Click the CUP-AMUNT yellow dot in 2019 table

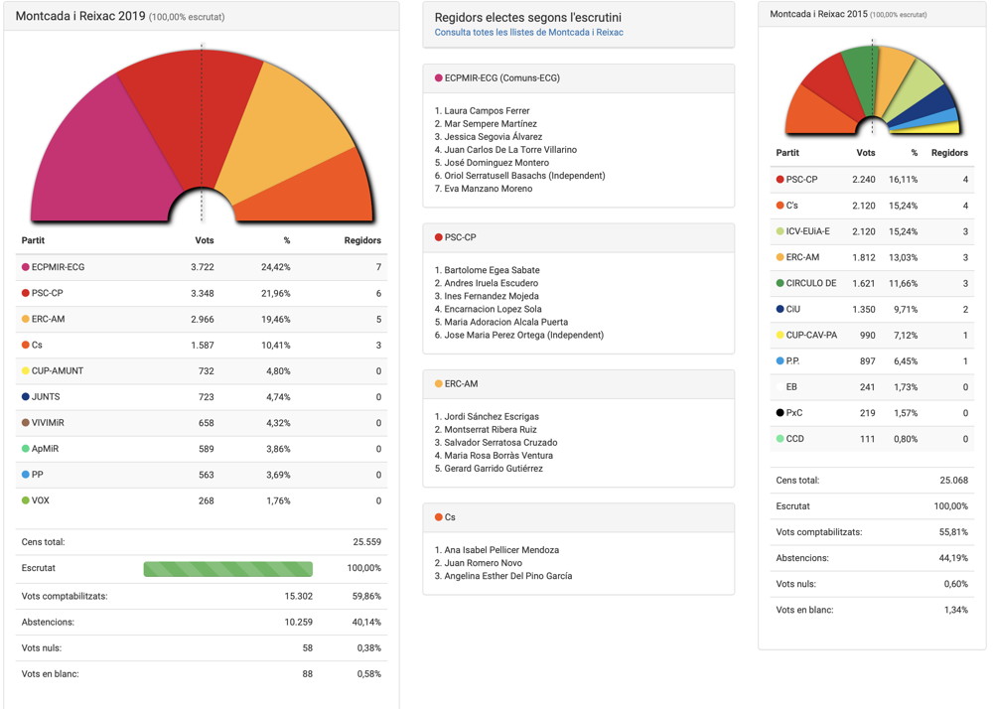point(26,371)
